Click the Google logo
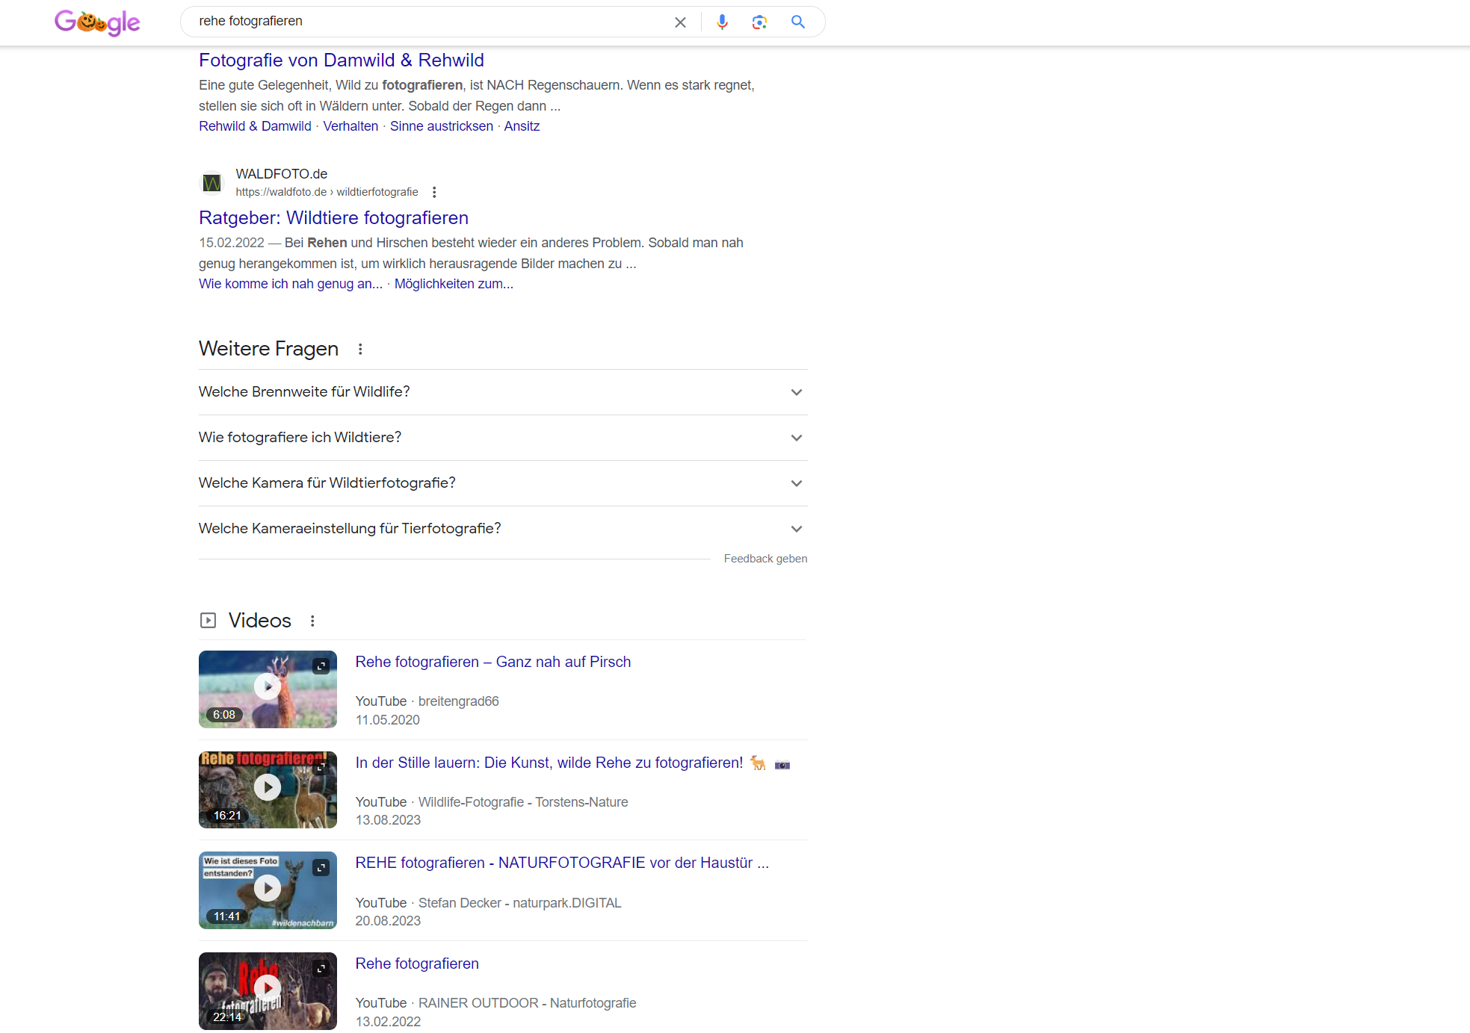 [97, 22]
